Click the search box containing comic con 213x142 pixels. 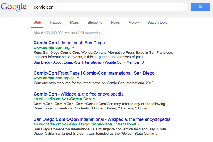pos(109,7)
